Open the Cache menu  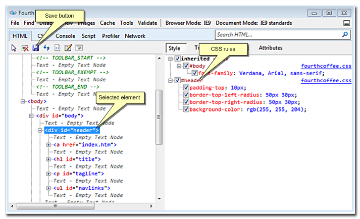coord(108,23)
